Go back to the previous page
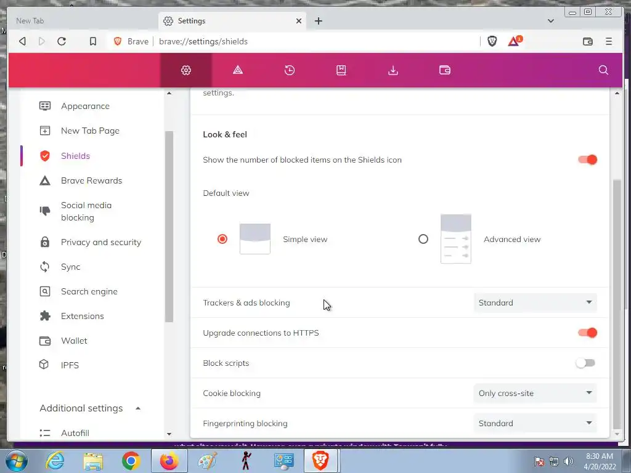 point(23,41)
